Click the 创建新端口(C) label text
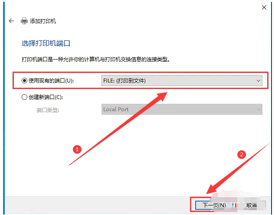Viewport: 275px width, 215px height. pyautogui.click(x=46, y=97)
